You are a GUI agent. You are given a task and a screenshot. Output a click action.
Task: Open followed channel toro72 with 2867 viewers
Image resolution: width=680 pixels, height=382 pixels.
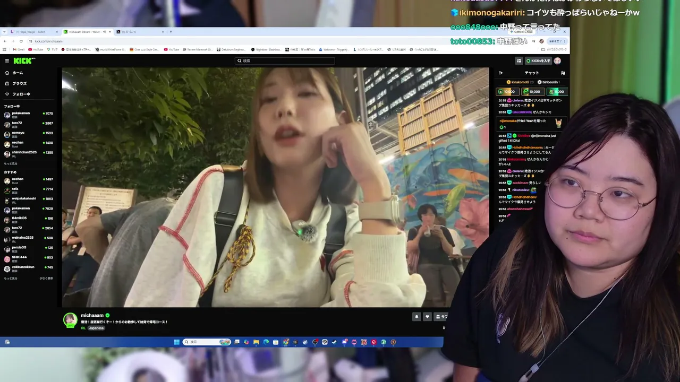pyautogui.click(x=29, y=124)
